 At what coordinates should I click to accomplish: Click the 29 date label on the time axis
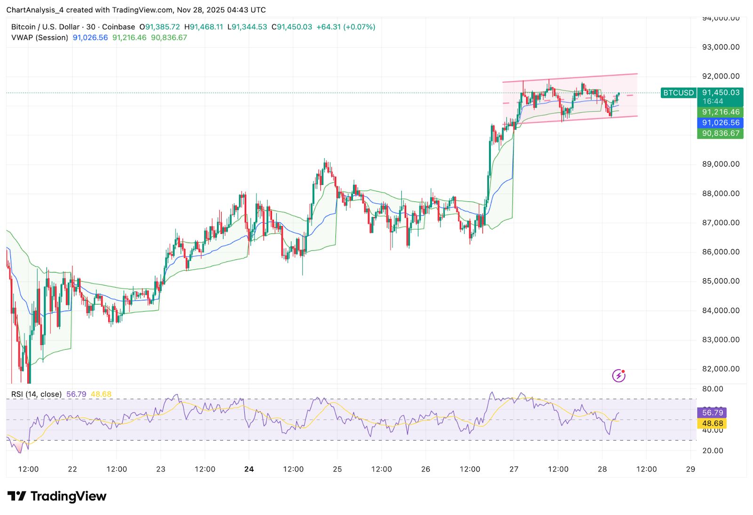pyautogui.click(x=690, y=469)
